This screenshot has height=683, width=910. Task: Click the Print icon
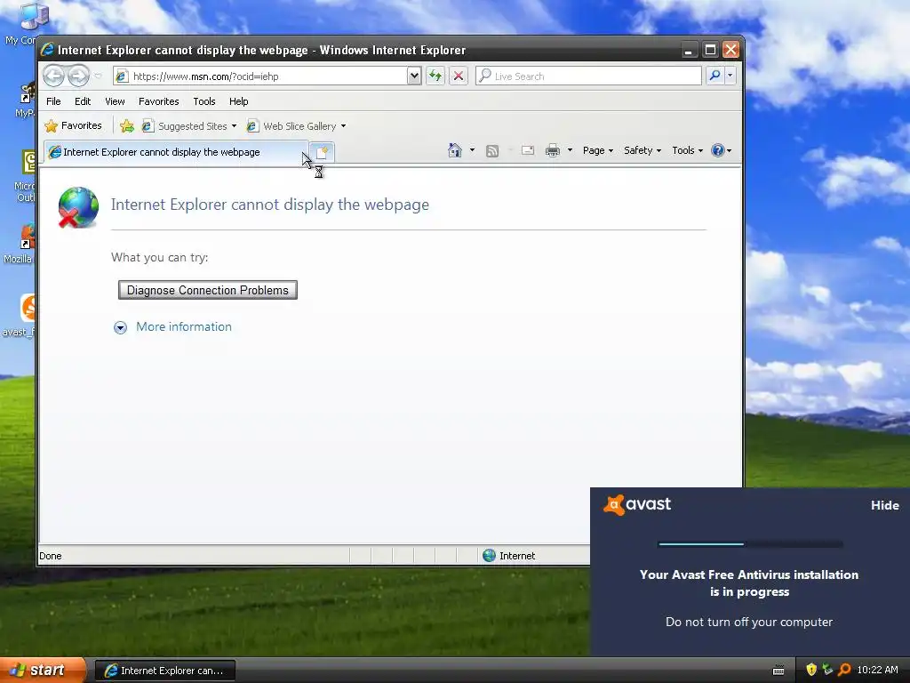(553, 151)
